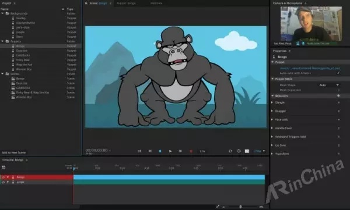
Task: Click the Backgrounds folder icon
Action: (x=7, y=13)
